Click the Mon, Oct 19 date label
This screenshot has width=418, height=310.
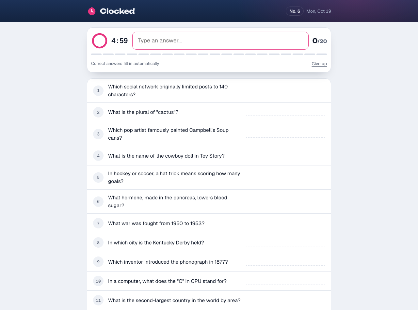coord(319,11)
